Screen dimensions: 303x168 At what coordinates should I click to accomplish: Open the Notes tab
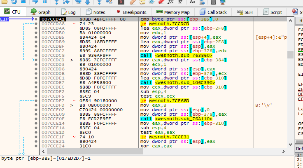tap(96, 12)
